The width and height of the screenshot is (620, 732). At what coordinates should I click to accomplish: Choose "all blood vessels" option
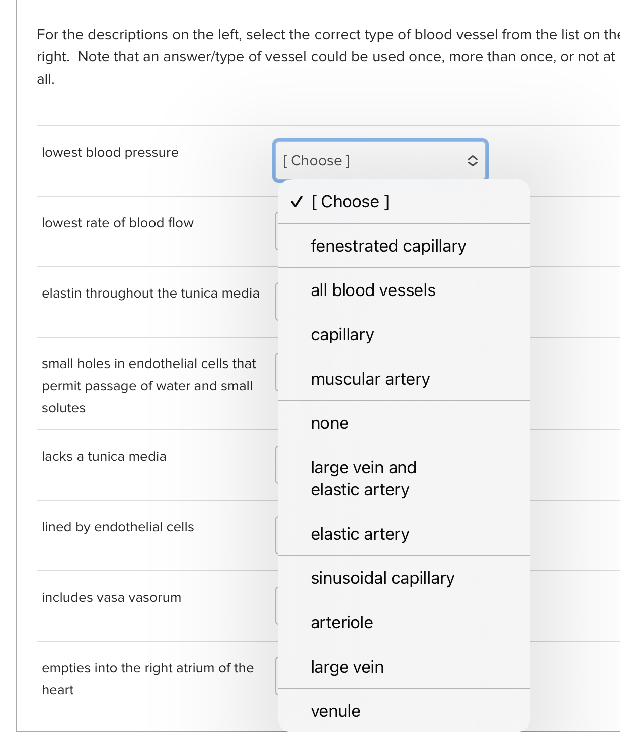click(373, 290)
